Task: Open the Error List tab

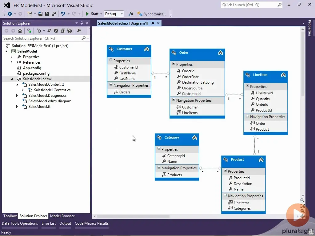Action: tap(49, 223)
